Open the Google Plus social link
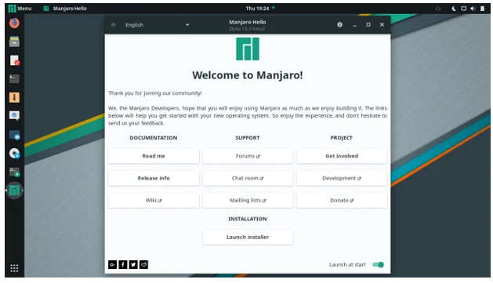 [x=112, y=264]
